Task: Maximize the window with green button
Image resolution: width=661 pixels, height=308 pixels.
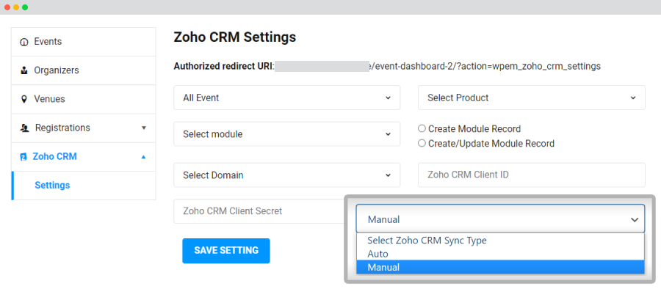Action: click(x=25, y=7)
